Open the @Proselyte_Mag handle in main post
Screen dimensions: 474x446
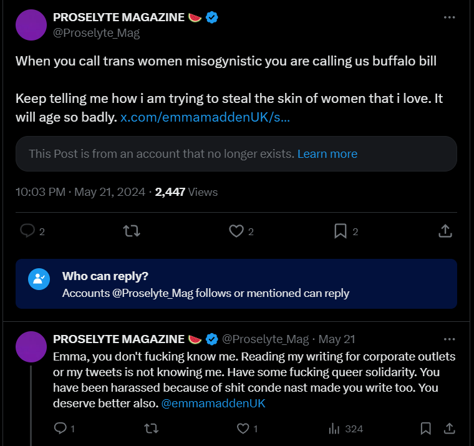pyautogui.click(x=97, y=33)
